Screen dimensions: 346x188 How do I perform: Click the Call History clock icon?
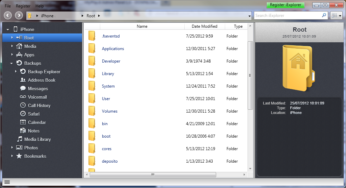point(23,105)
